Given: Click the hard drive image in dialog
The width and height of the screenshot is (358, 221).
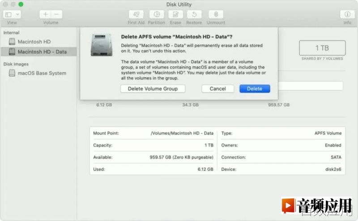Looking at the screenshot, I should [102, 45].
